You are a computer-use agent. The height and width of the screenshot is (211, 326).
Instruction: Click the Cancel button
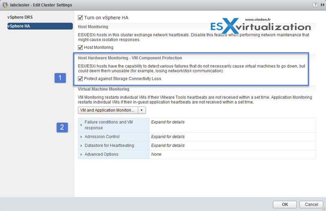tap(311, 204)
